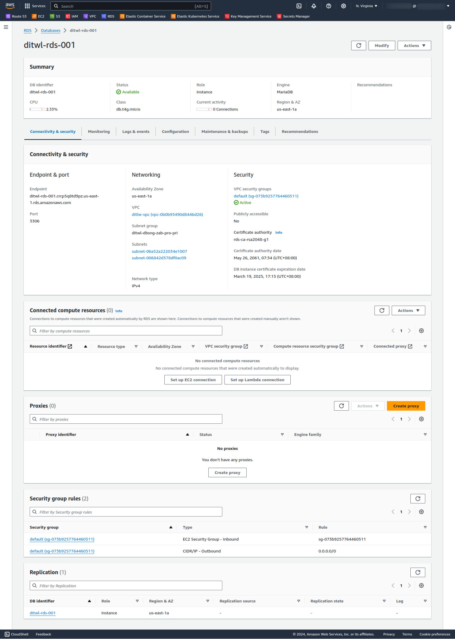Open the notifications bell icon
This screenshot has width=455, height=639.
tap(314, 6)
